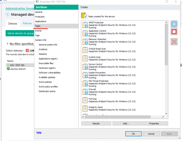Switch to the Policies tab
The width and height of the screenshot is (182, 141).
point(27,23)
